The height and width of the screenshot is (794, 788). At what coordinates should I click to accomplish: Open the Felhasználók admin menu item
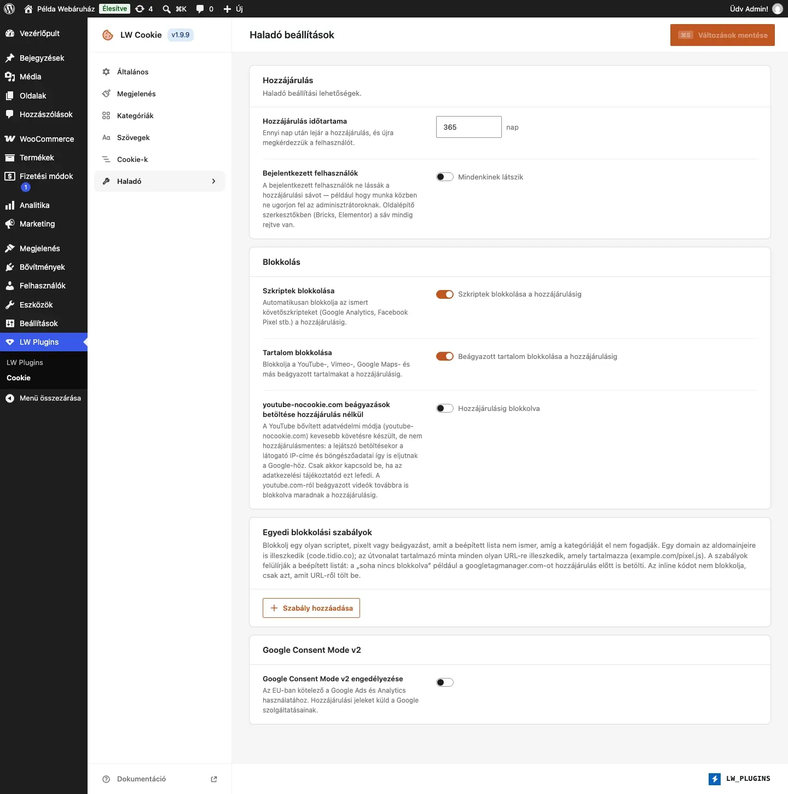[44, 286]
